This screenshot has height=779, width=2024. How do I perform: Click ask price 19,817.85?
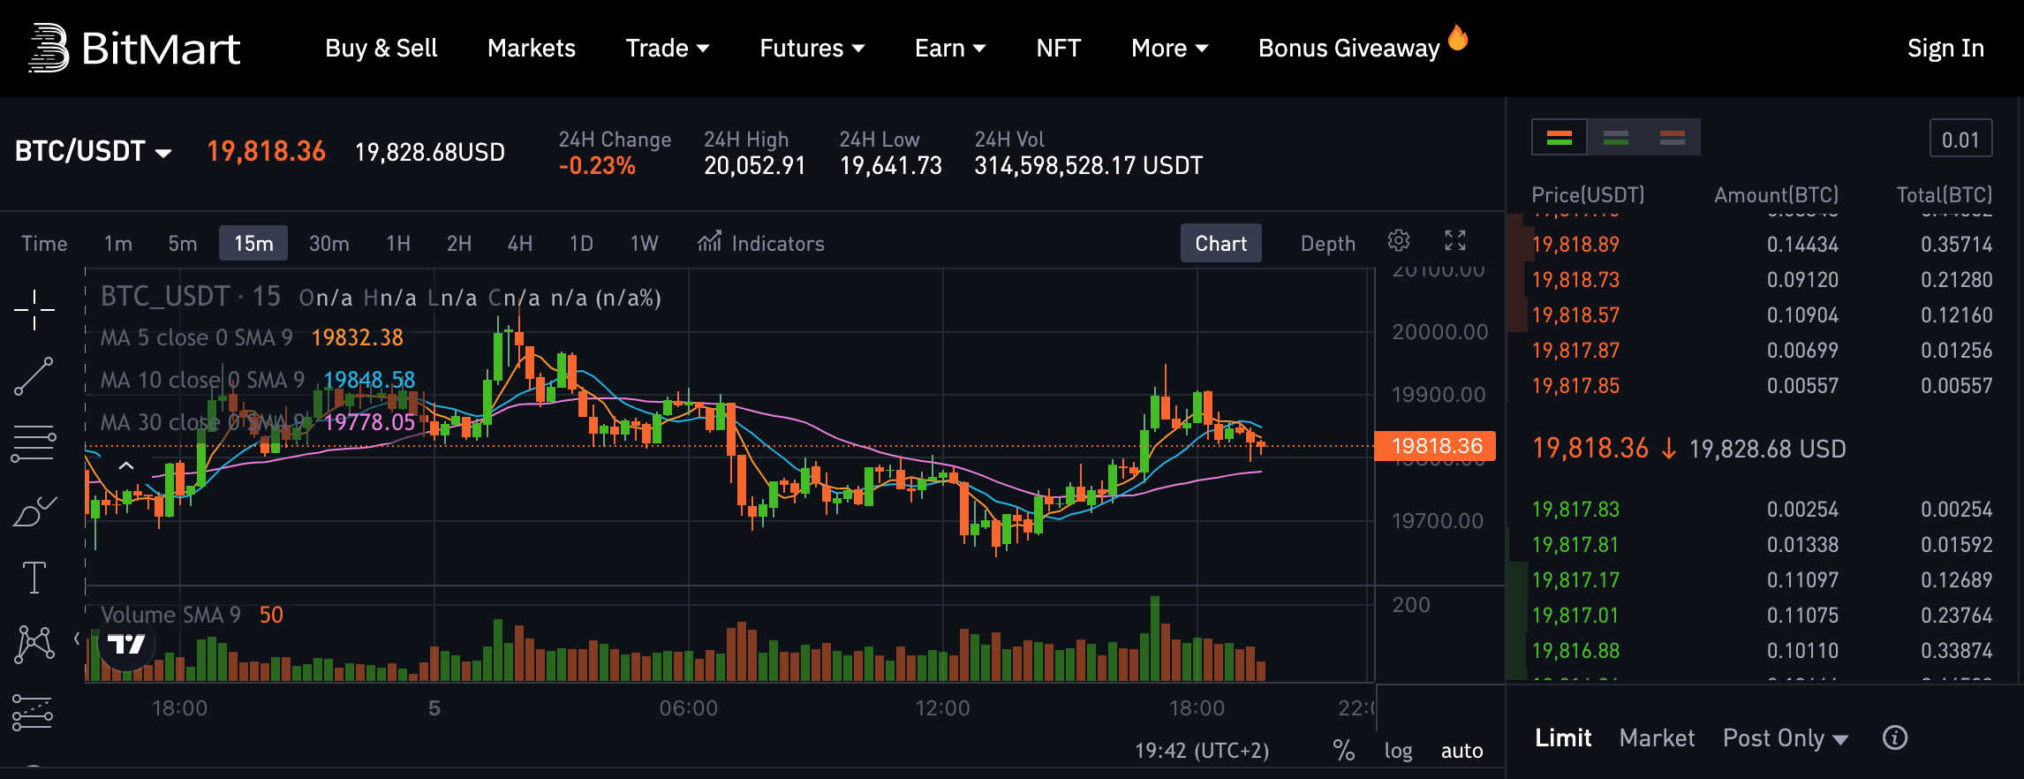click(1575, 386)
